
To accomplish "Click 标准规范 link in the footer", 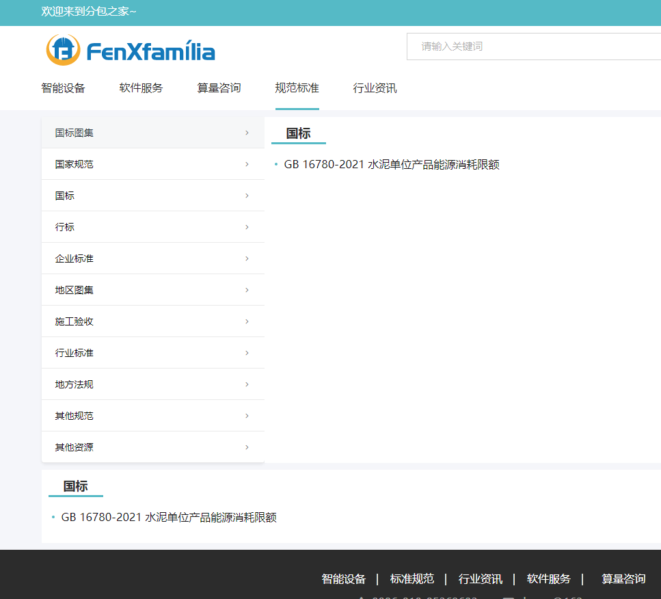I will pos(412,579).
